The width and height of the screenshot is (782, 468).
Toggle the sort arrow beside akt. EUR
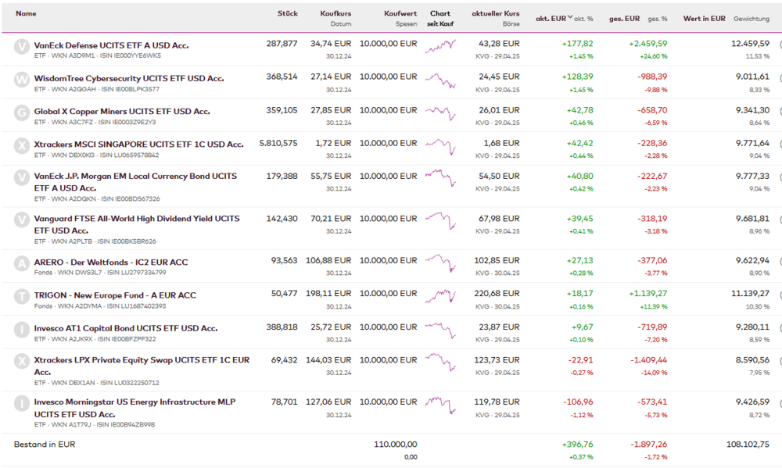[x=570, y=18]
